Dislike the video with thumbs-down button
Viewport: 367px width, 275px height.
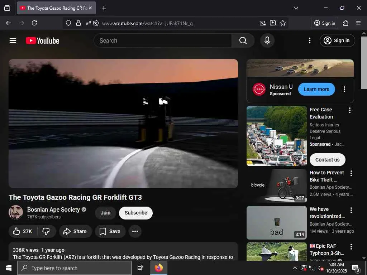[46, 231]
